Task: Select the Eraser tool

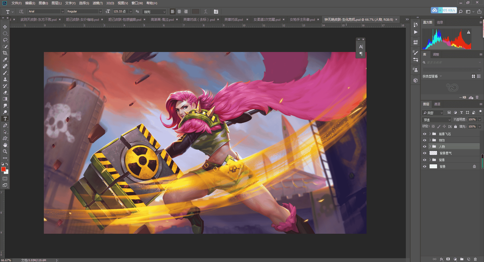Action: click(x=5, y=92)
